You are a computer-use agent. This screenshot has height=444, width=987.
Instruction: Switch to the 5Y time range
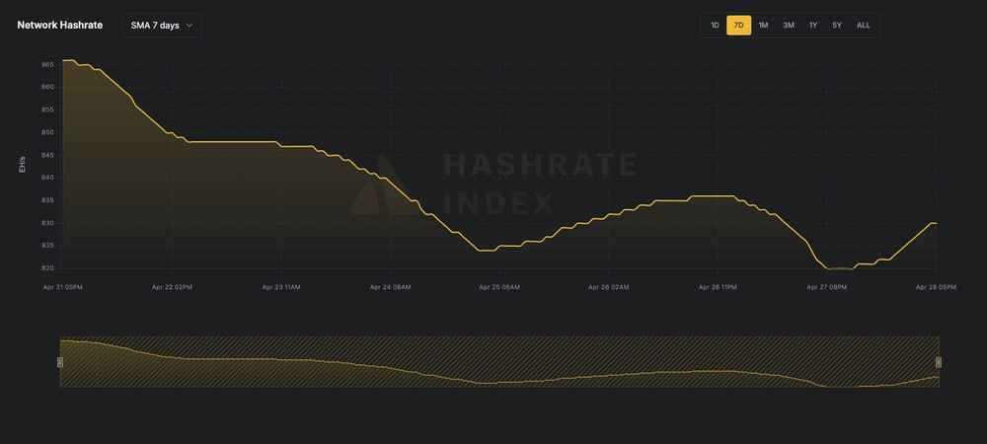[x=837, y=25]
